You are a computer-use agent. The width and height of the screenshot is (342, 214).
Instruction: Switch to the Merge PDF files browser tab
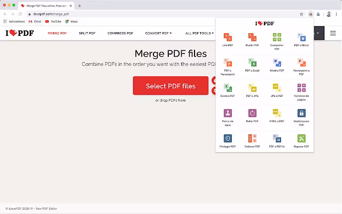46,6
